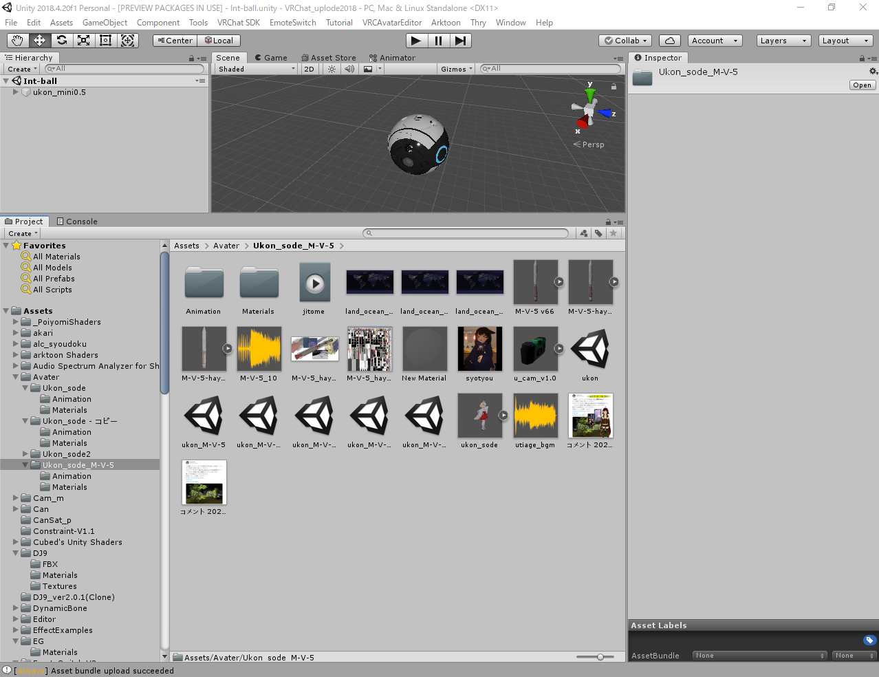
Task: Open the Layers dropdown
Action: tap(783, 41)
